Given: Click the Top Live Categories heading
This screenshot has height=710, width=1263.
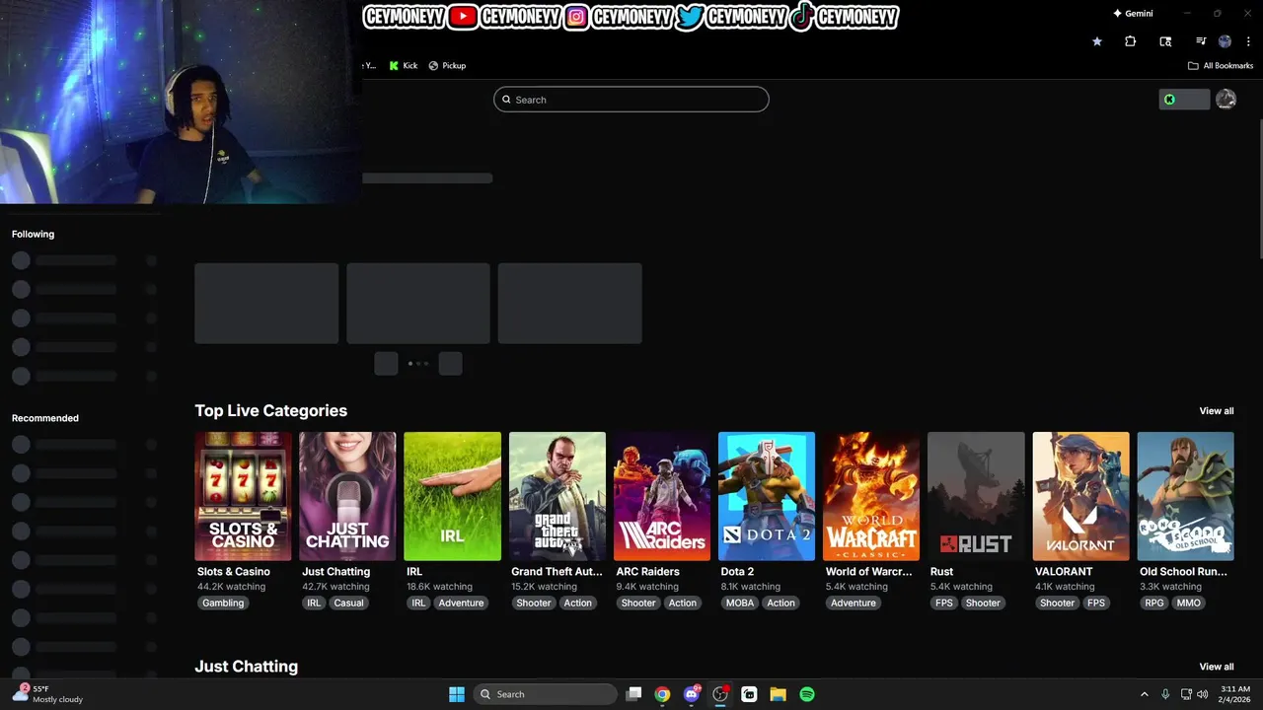Looking at the screenshot, I should (271, 411).
